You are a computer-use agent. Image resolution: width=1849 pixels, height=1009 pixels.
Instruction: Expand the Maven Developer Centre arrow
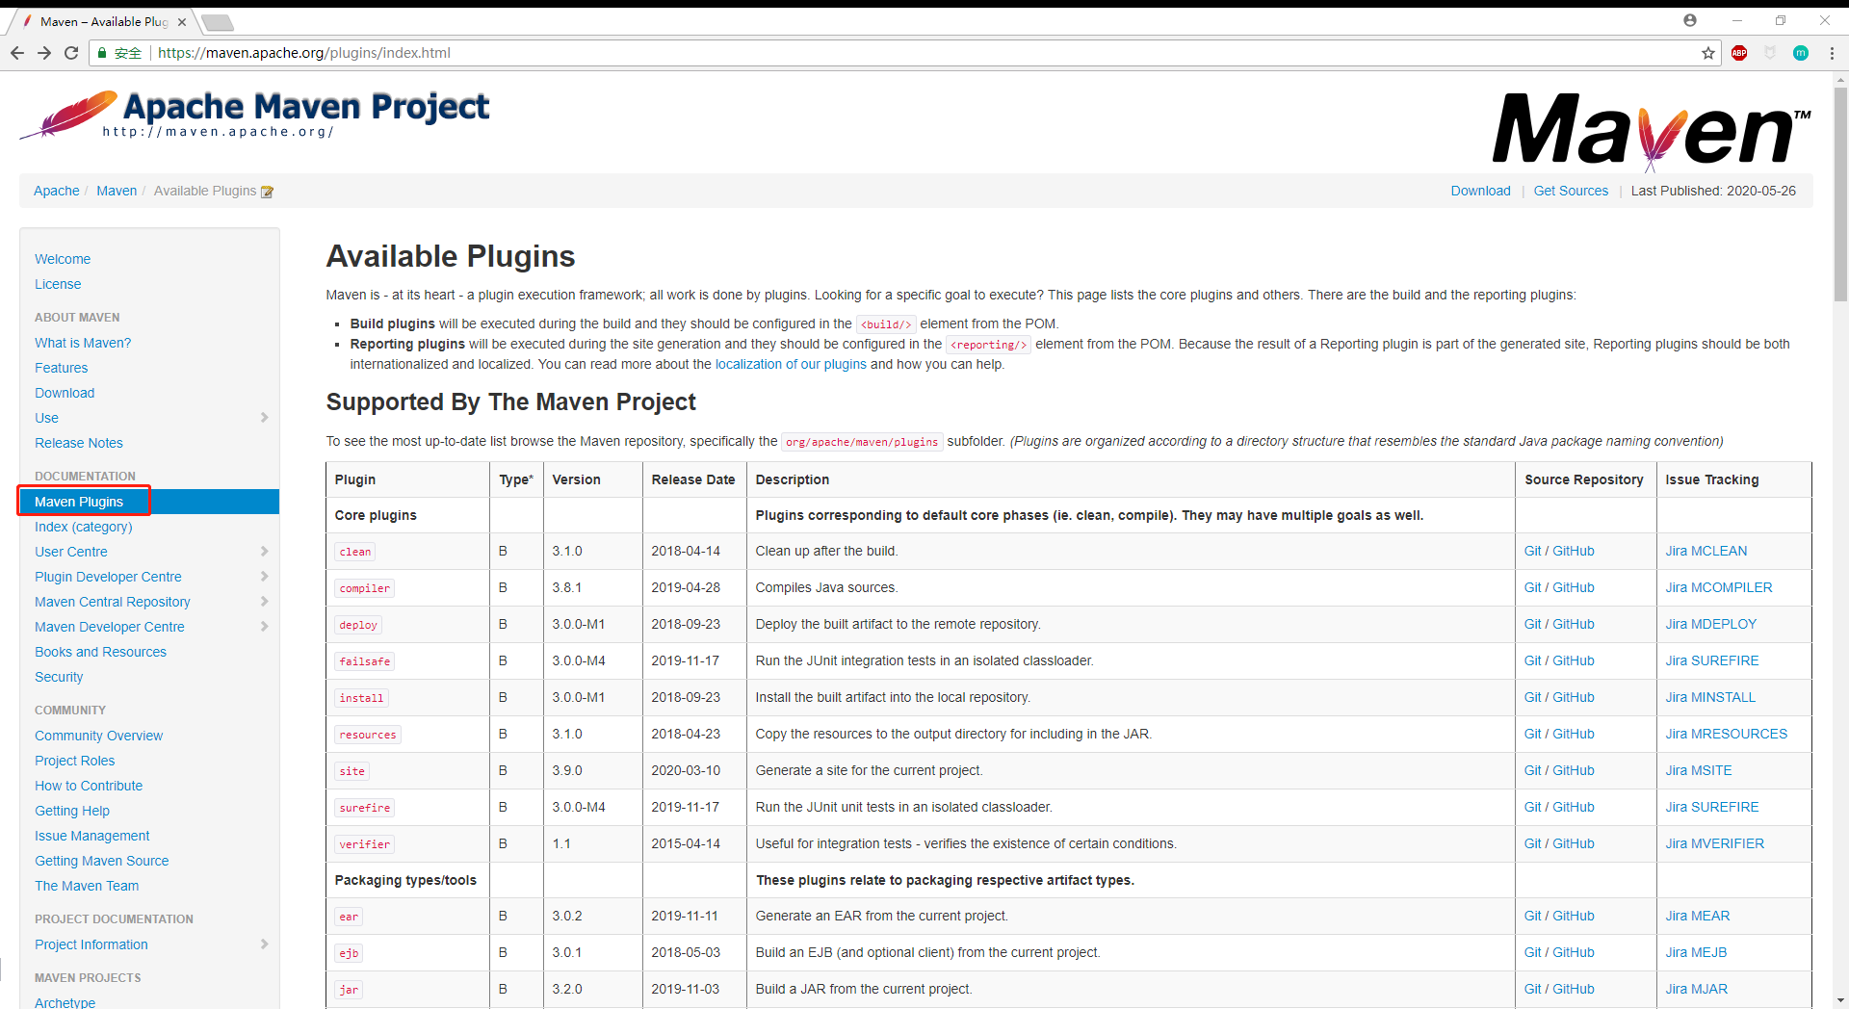265,626
